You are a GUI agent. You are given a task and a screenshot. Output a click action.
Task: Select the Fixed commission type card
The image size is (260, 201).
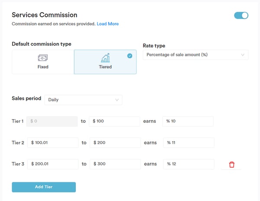(43, 62)
